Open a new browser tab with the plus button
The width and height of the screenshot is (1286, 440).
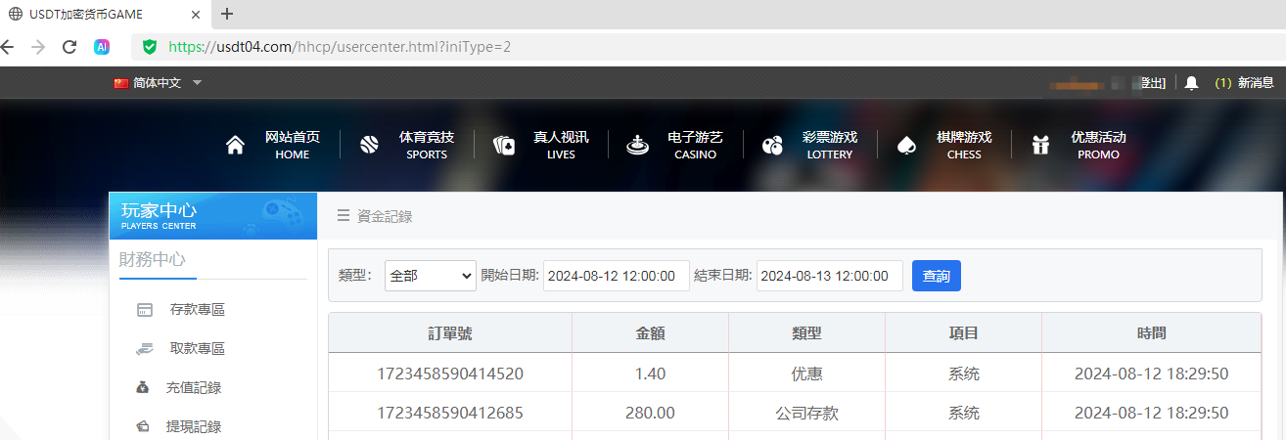click(x=227, y=14)
